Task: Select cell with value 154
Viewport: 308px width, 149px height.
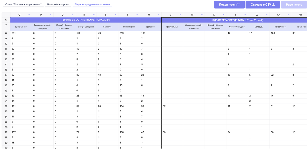Action: [x=129, y=106]
